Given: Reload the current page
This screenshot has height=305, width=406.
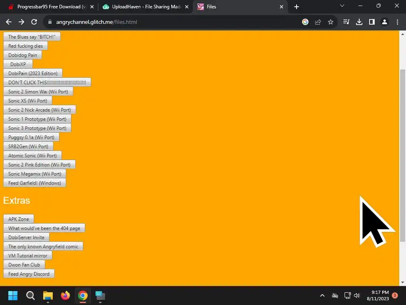Looking at the screenshot, I should click(34, 22).
